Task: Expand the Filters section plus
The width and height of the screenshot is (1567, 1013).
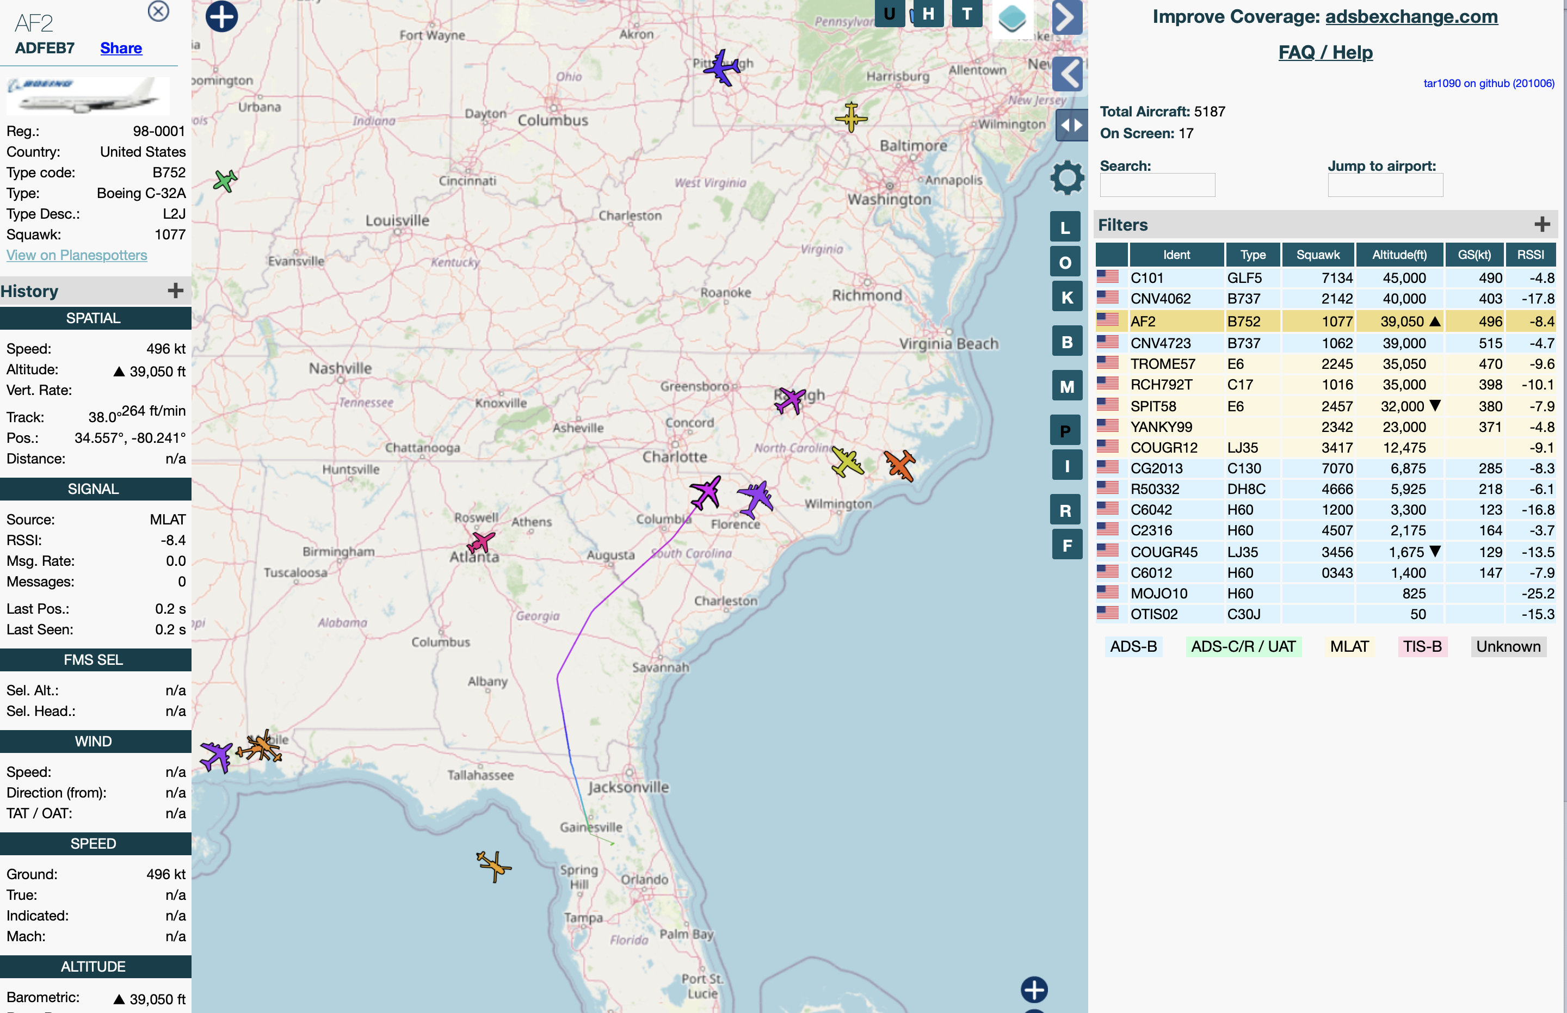Action: click(1542, 224)
